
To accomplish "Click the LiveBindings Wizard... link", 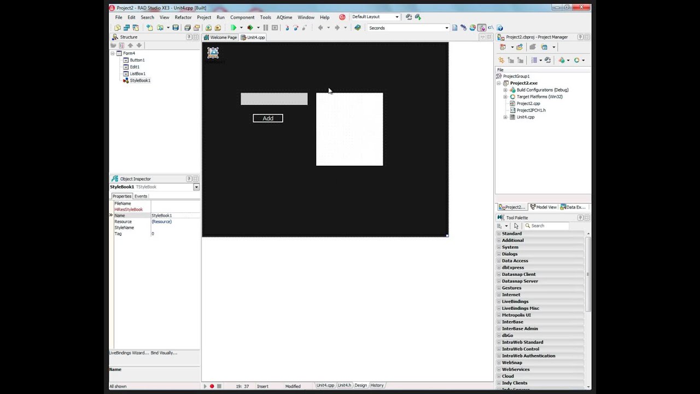I will (129, 353).
